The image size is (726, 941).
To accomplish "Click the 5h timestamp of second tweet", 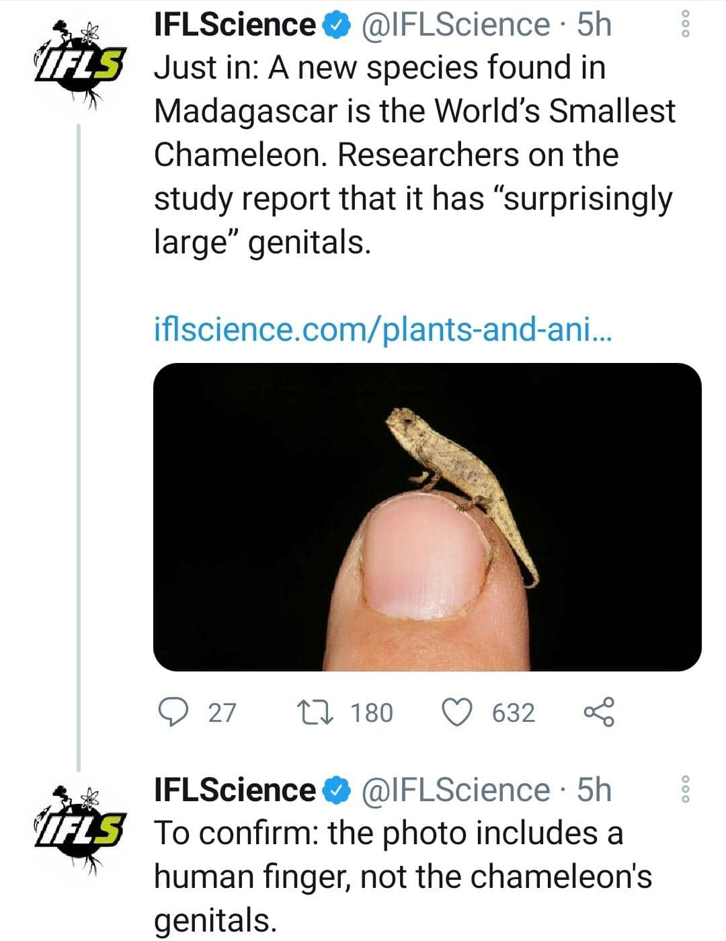I will 595,790.
